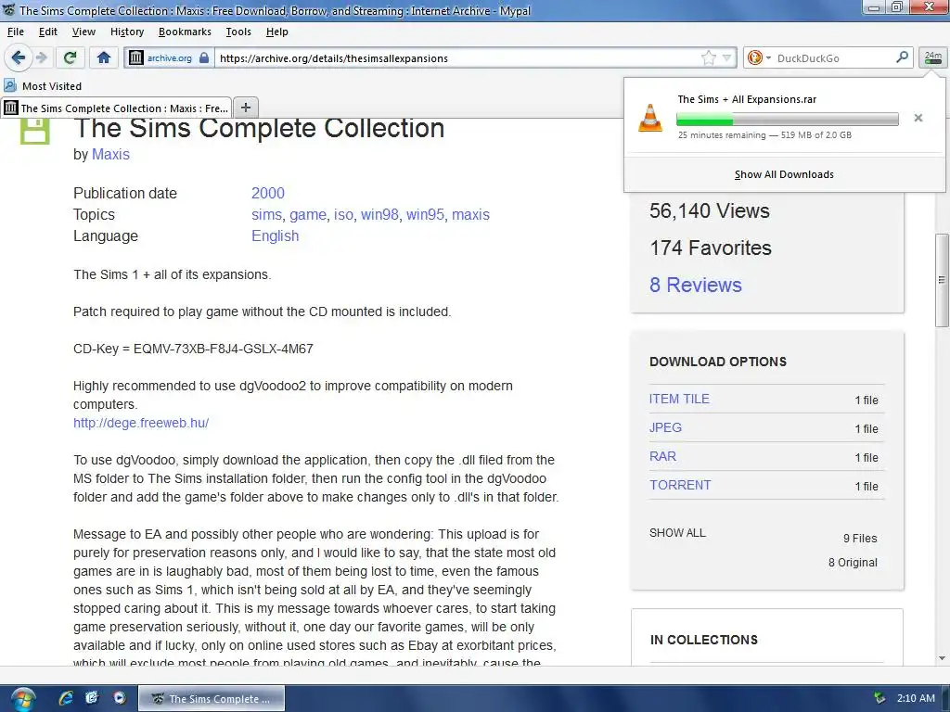Click the 8 Original files text
950x712 pixels.
tap(853, 563)
